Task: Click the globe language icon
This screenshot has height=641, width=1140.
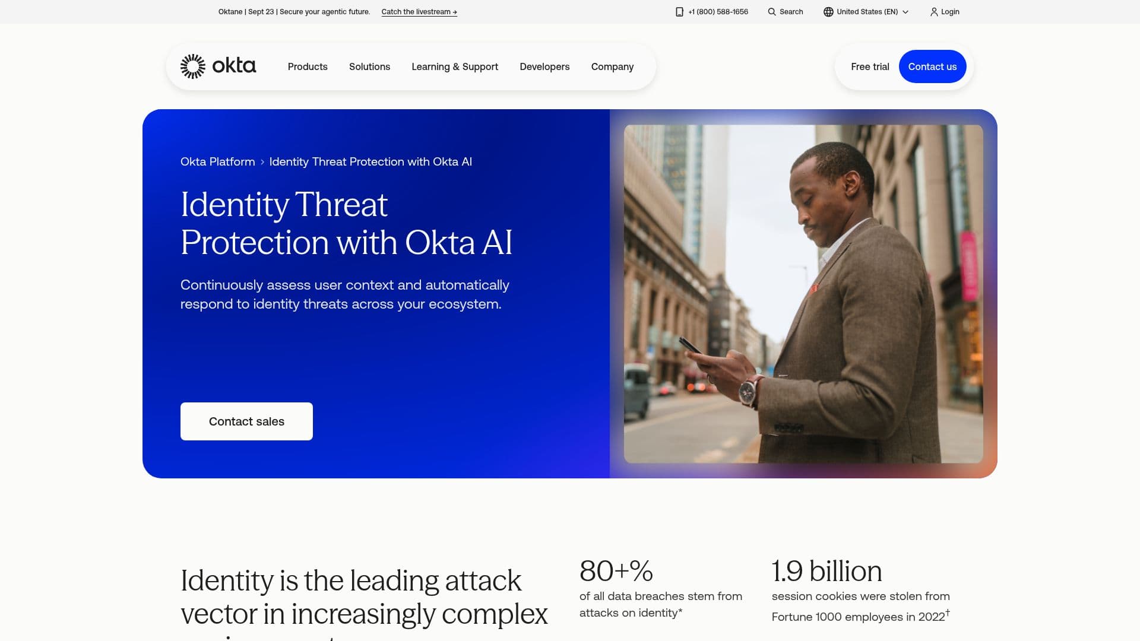Action: [x=828, y=12]
